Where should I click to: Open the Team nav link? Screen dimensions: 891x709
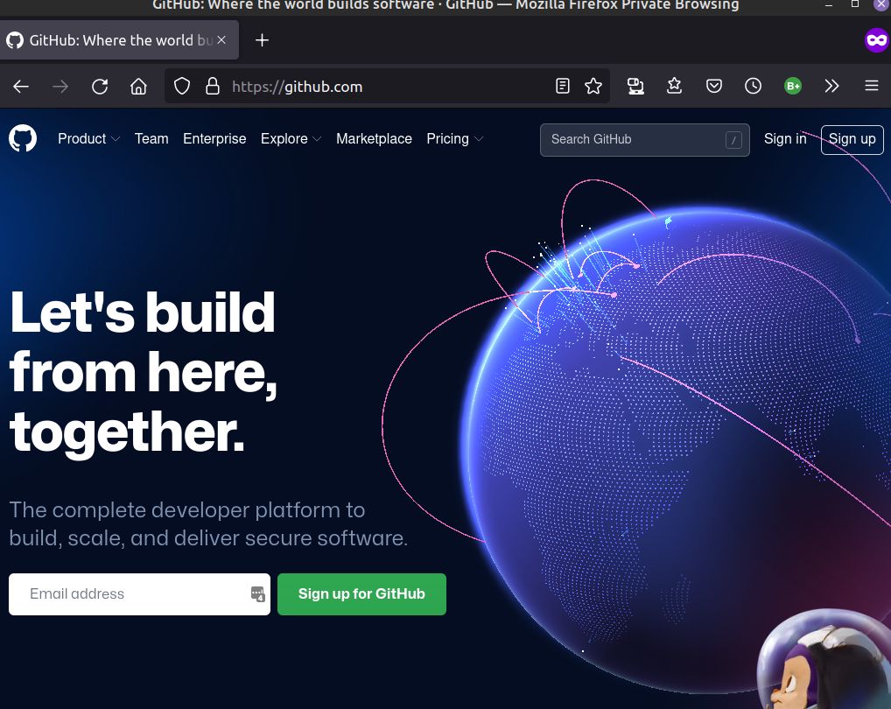click(x=151, y=138)
